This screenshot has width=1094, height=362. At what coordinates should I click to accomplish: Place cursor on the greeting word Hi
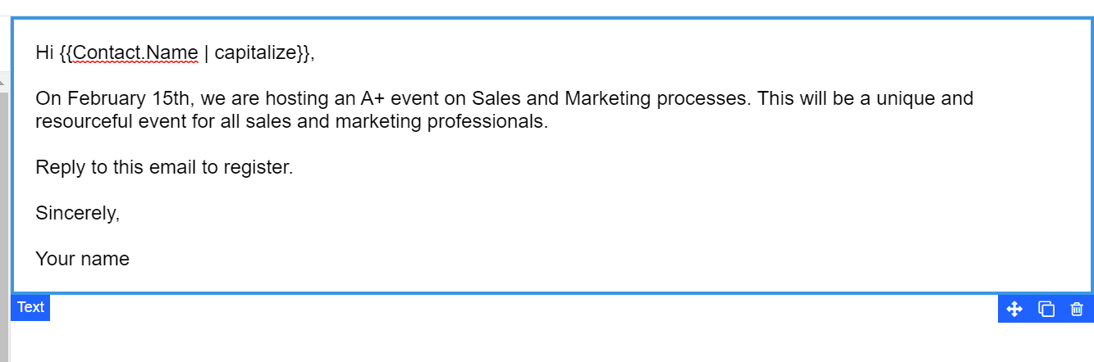(44, 53)
